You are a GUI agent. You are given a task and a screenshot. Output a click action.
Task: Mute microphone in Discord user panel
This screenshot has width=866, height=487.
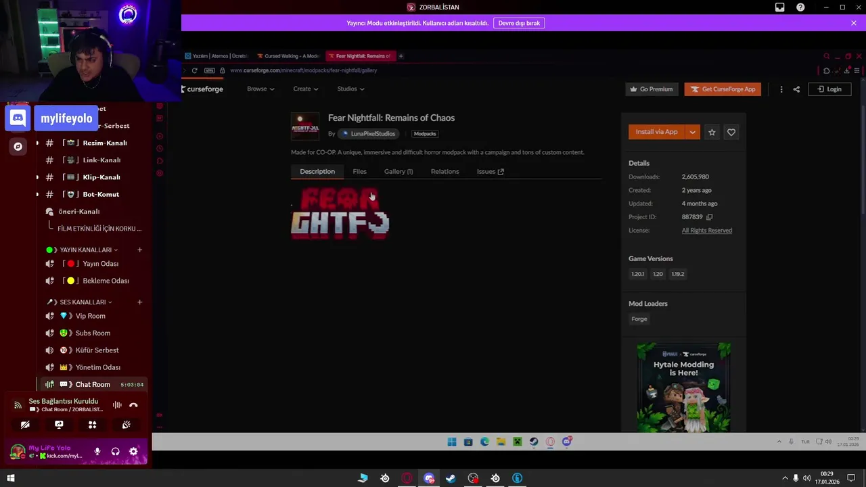point(97,451)
